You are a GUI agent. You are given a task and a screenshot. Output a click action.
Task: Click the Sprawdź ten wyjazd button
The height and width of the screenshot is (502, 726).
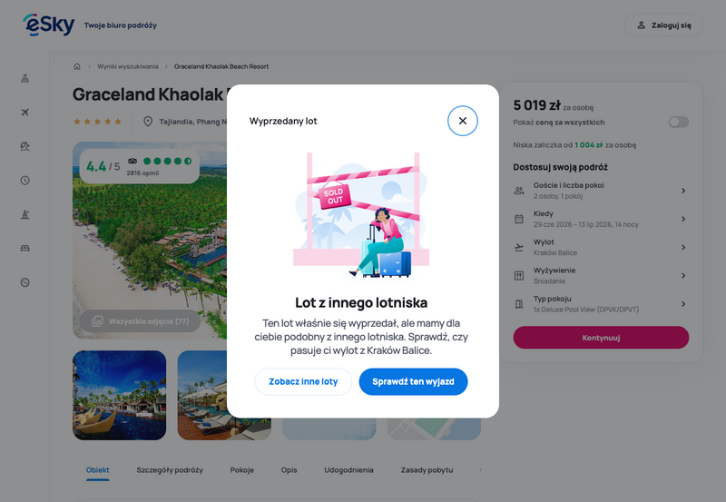click(x=413, y=381)
